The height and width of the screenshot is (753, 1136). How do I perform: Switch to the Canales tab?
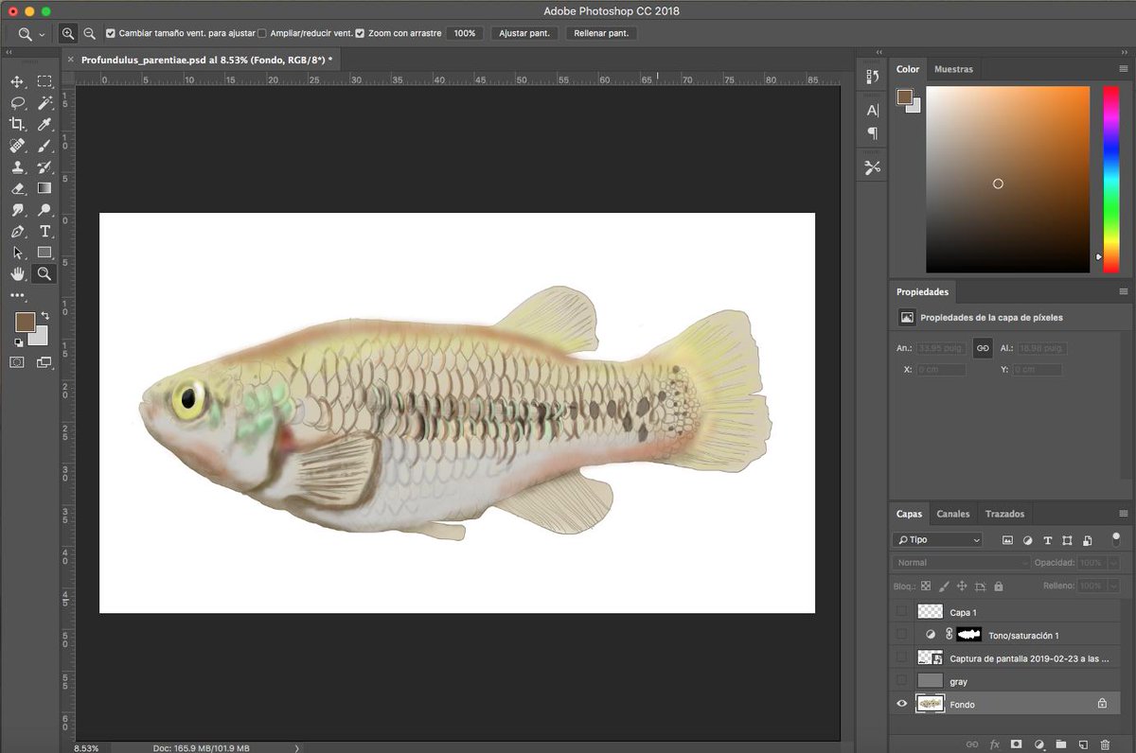click(953, 514)
